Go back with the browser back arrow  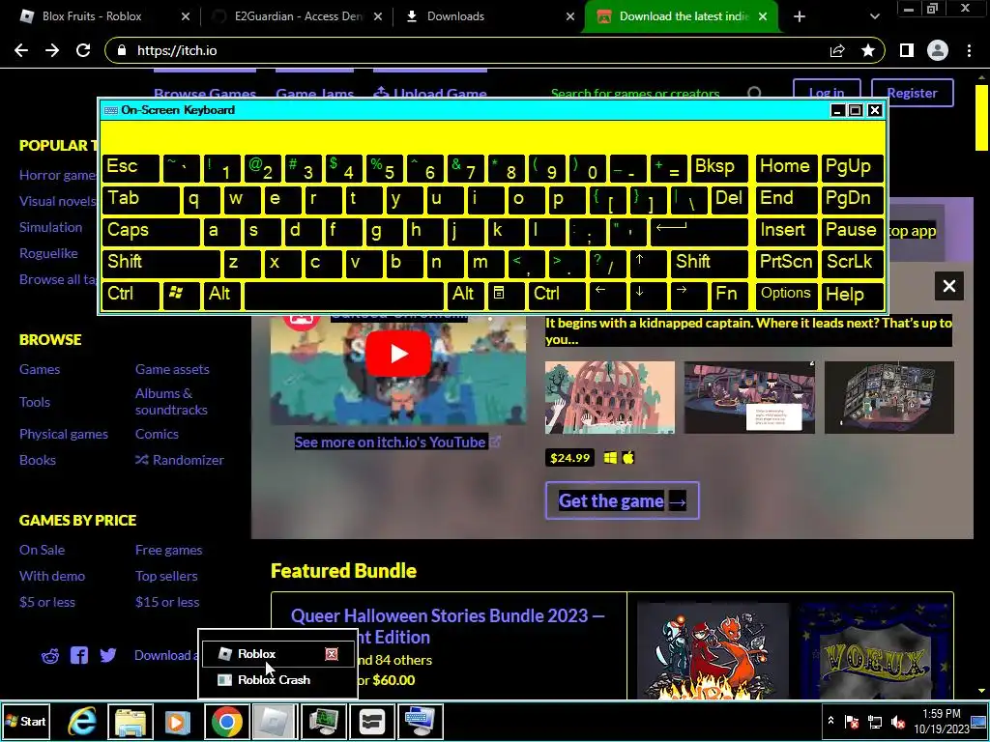click(x=21, y=50)
